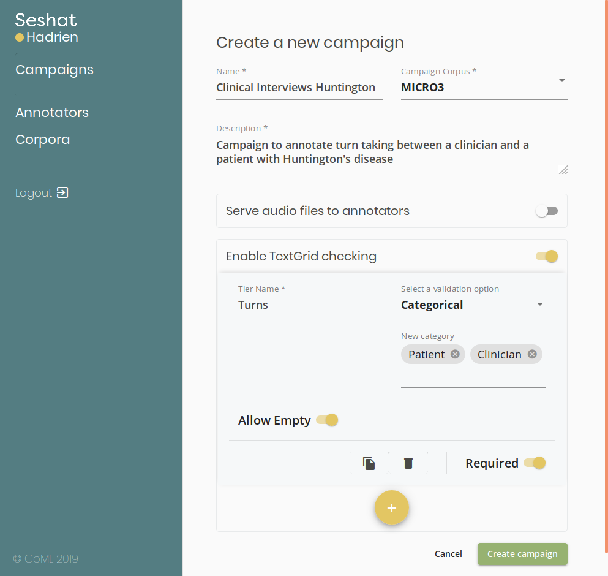Image resolution: width=608 pixels, height=576 pixels.
Task: Toggle the Required switch off
Action: click(x=535, y=463)
